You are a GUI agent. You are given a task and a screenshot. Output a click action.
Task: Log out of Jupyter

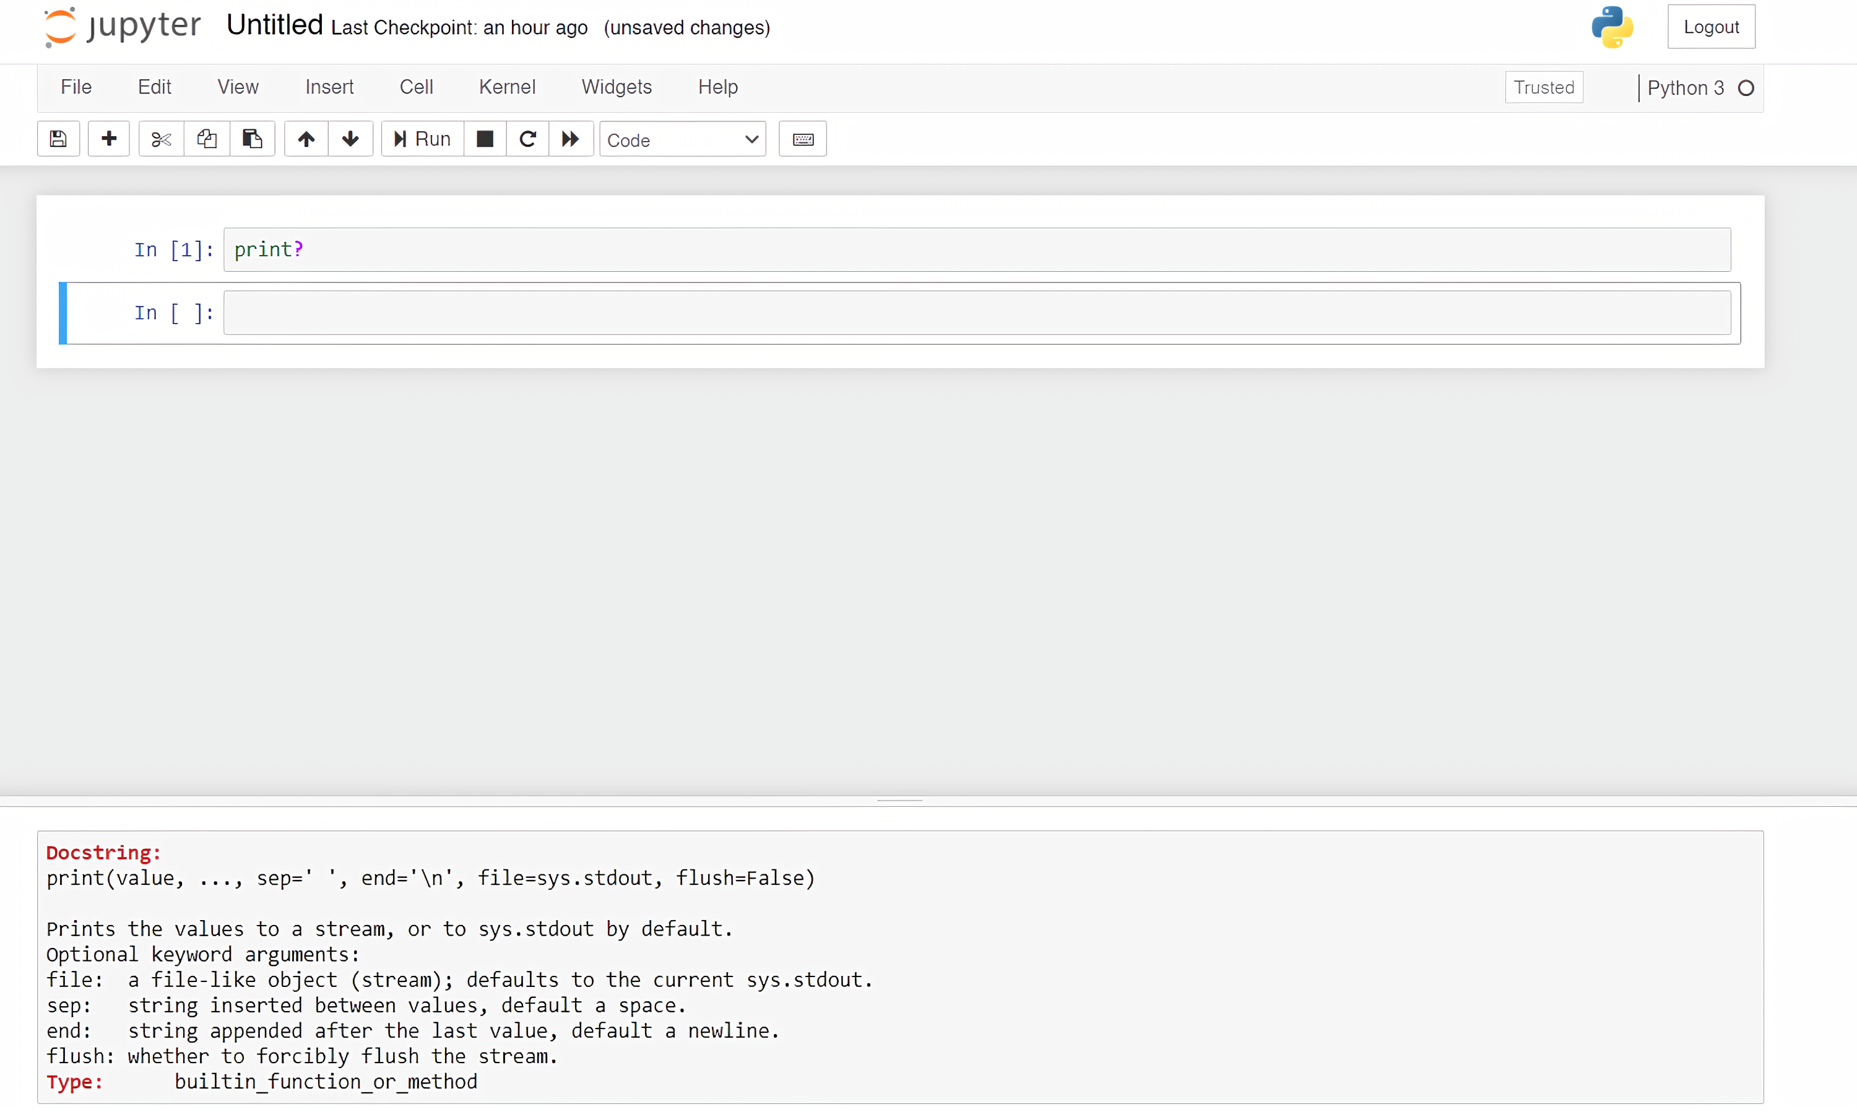1711,27
